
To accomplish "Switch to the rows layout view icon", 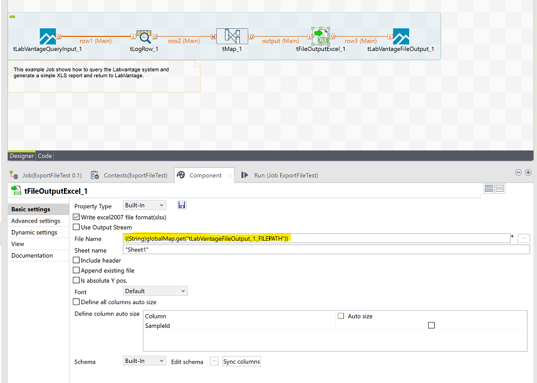I will (x=499, y=188).
